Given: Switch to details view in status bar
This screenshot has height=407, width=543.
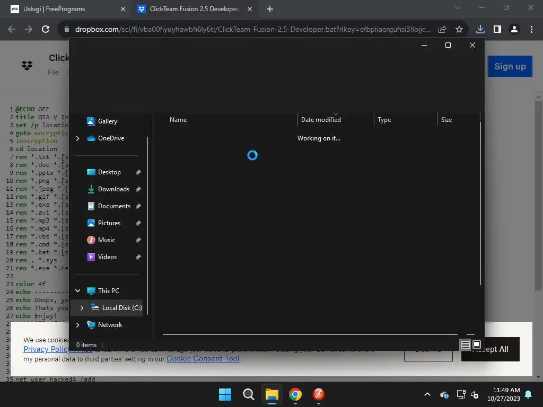Looking at the screenshot, I should (x=466, y=344).
